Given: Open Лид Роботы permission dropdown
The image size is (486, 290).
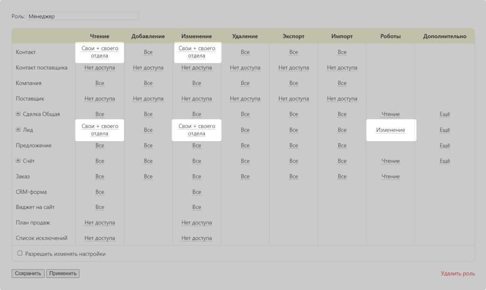Looking at the screenshot, I should [390, 130].
